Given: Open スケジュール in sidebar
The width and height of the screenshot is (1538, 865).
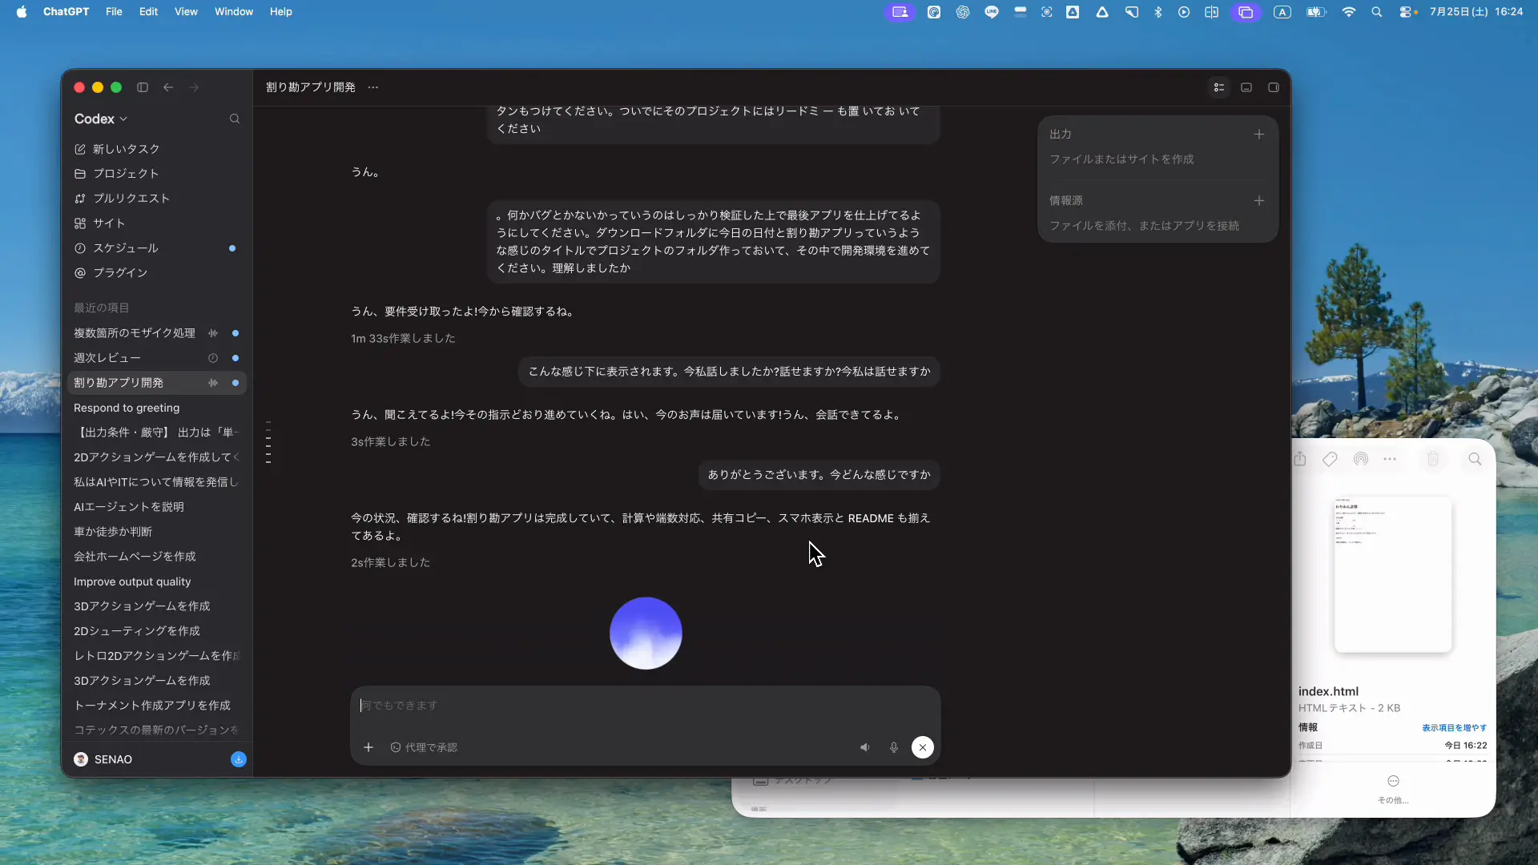Looking at the screenshot, I should coord(157,248).
